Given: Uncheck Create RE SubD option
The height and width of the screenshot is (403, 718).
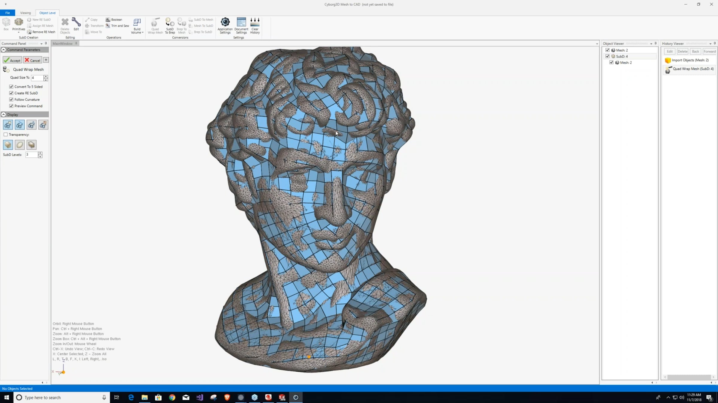Looking at the screenshot, I should tap(11, 93).
